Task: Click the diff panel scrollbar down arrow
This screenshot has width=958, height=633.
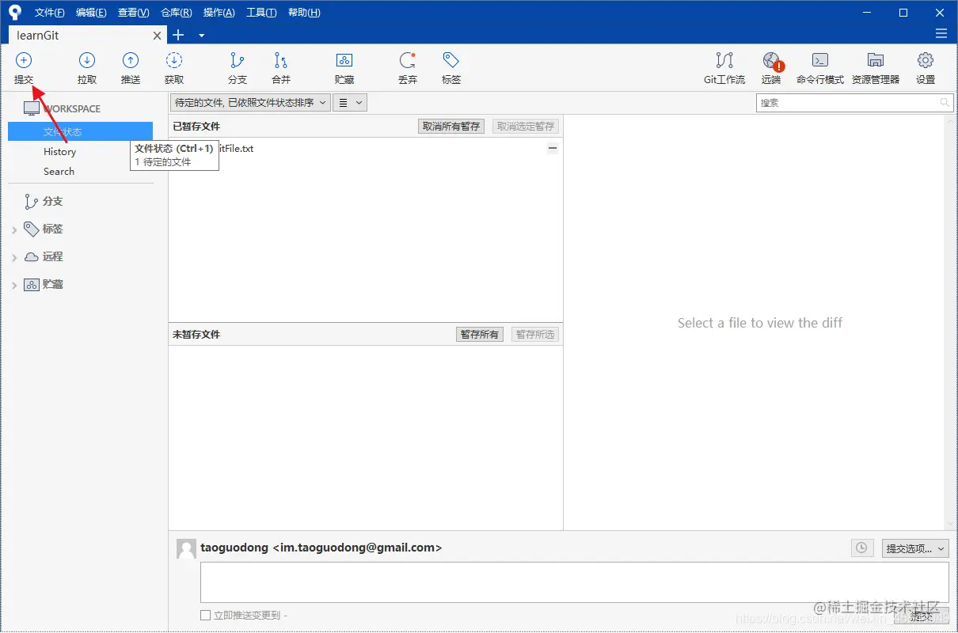Action: pos(951,524)
